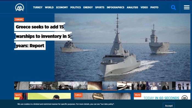Select the Economy section
192x108 pixels.
(62, 7)
